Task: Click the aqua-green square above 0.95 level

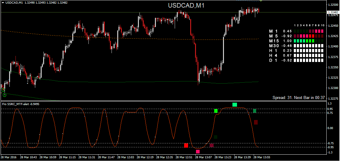Action: point(235,105)
